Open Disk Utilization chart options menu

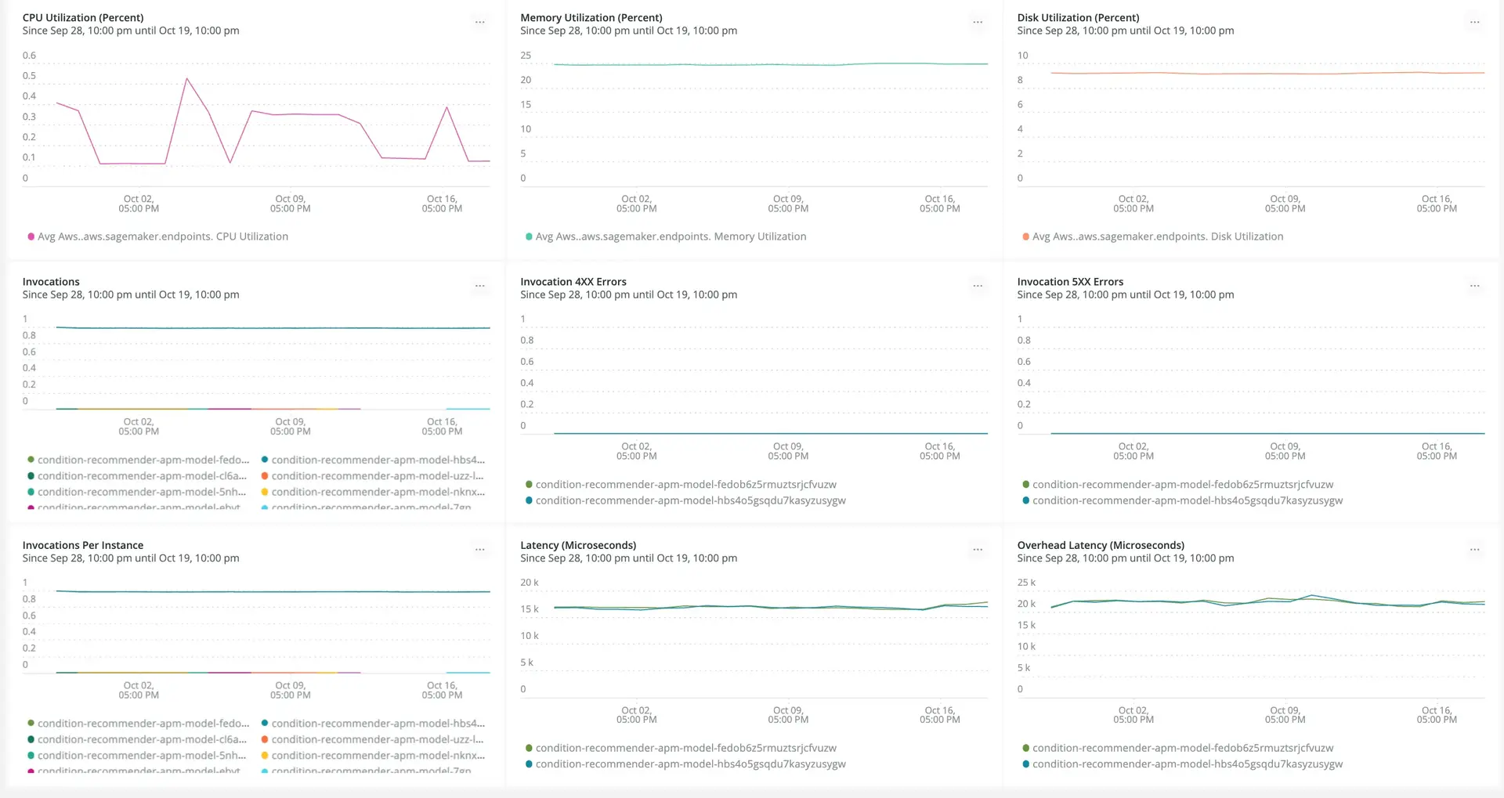1474,23
